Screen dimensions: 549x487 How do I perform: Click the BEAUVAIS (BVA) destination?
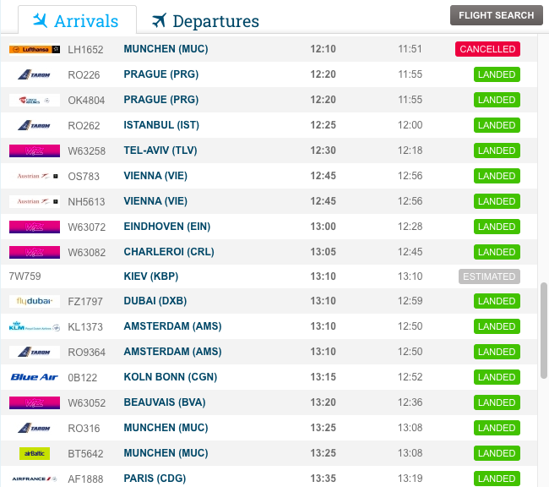165,402
